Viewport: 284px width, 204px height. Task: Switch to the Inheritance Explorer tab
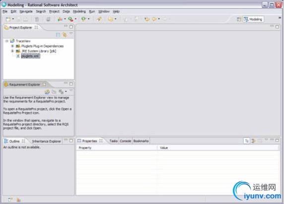click(46, 141)
